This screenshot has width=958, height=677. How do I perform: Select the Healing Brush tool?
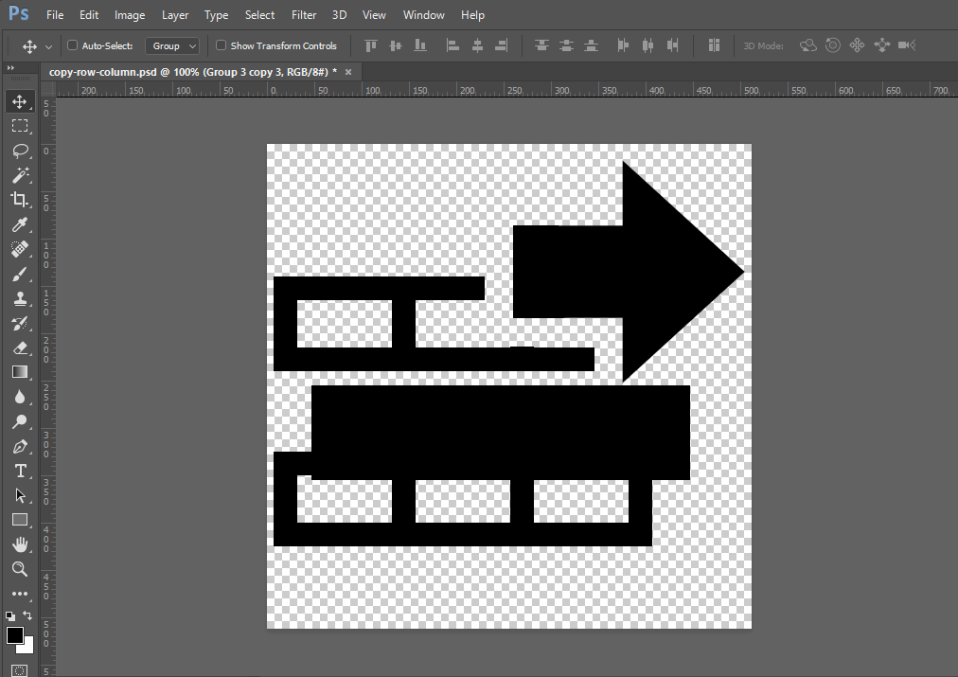20,249
